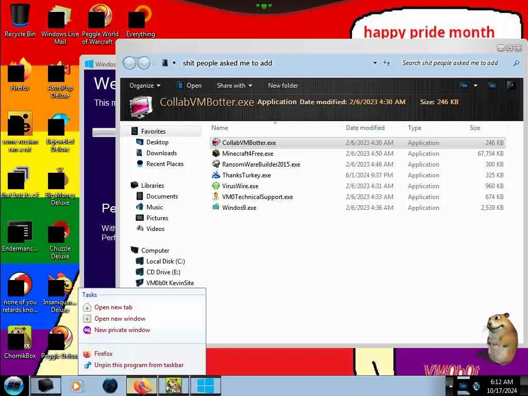
Task: Open address bar history dropdown arrow
Action: (x=375, y=63)
